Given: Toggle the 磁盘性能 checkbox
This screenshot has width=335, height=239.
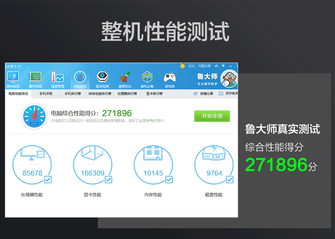Looking at the screenshot, I should [230, 180].
